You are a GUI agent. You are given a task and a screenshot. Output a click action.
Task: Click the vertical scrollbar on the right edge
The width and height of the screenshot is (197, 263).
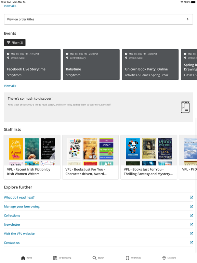coord(196,185)
